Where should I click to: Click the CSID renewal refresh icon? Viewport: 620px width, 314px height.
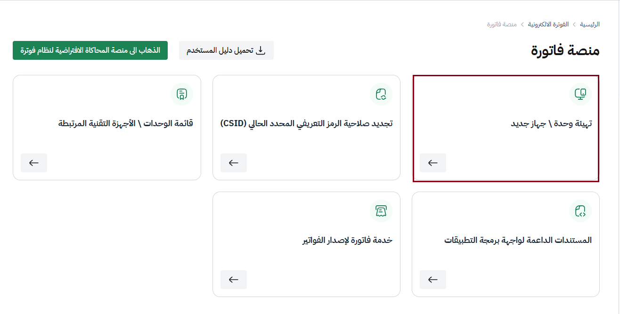(381, 94)
